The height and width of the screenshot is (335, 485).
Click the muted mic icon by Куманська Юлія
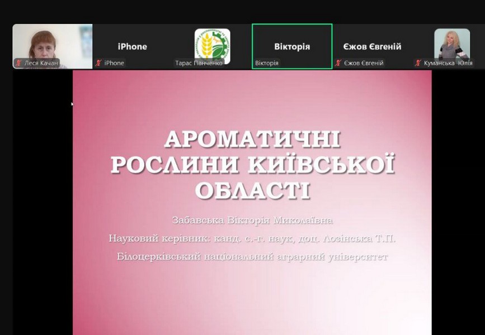[x=418, y=63]
